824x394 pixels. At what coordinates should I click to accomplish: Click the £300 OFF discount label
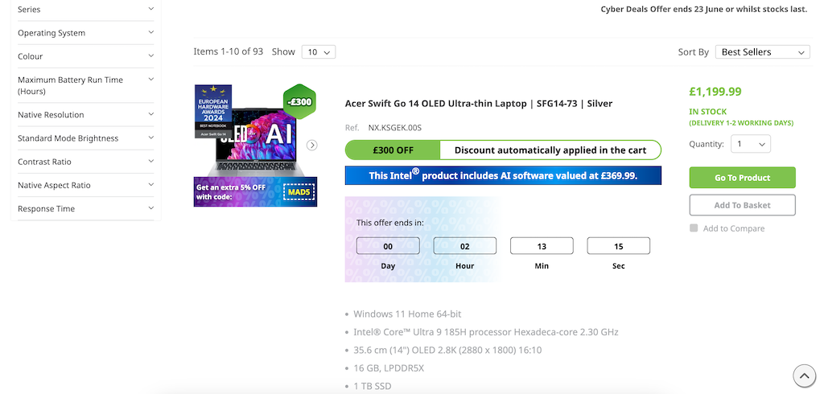393,150
